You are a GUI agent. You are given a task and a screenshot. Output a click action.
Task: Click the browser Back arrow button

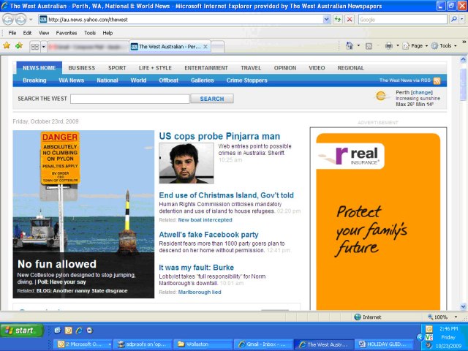tap(10, 19)
